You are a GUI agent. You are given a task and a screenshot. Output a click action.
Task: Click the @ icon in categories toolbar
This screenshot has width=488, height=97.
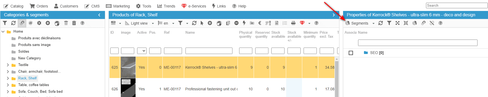[x=31, y=23]
